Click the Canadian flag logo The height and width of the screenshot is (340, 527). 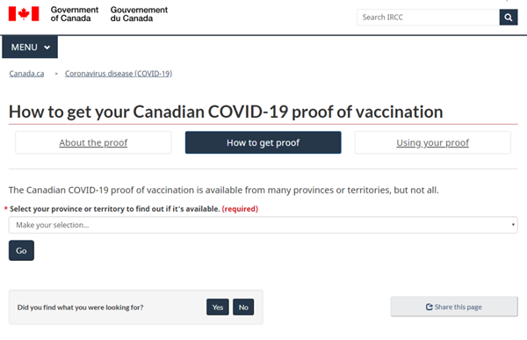coord(24,14)
